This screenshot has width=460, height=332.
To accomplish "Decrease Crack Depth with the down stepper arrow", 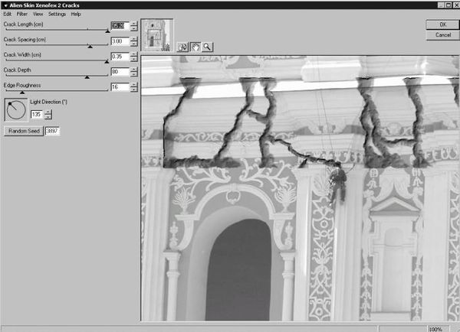I will point(134,74).
